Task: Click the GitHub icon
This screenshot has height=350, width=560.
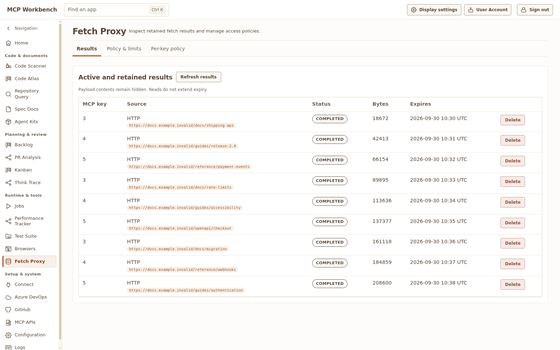Action: click(x=8, y=310)
